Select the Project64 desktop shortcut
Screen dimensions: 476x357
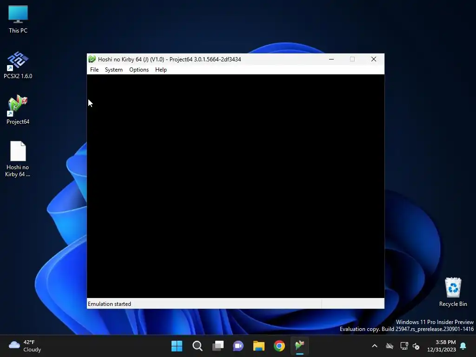tap(18, 110)
